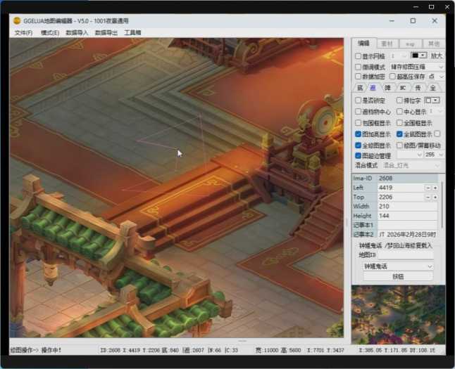Uncheck the 图加亮显示 checkbox
Image resolution: width=455 pixels, height=369 pixels.
pos(358,134)
